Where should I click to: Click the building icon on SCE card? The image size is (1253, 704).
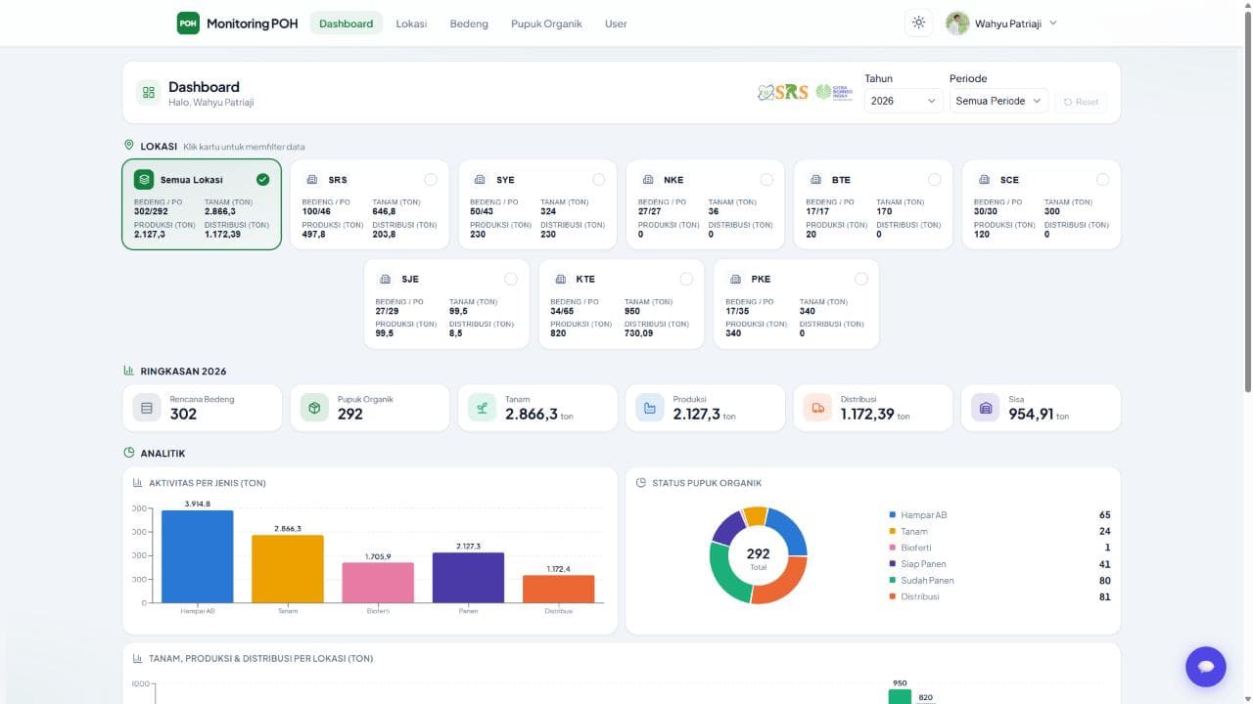tap(984, 180)
